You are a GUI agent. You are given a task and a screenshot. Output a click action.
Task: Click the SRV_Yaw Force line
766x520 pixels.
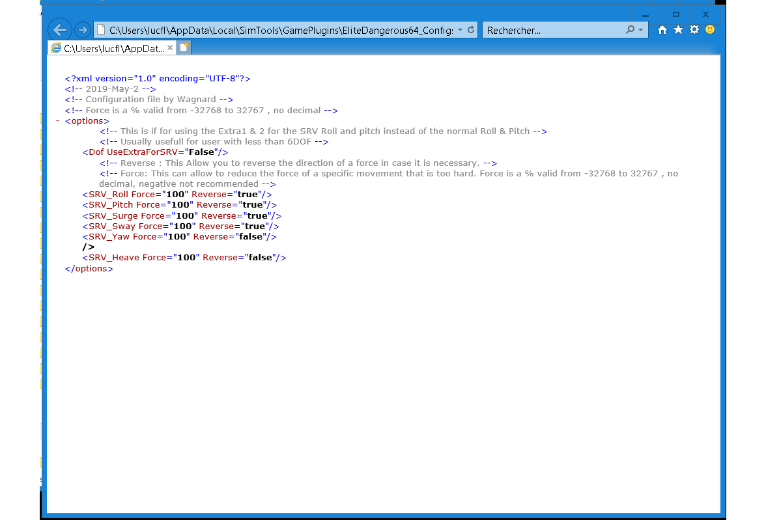click(179, 237)
